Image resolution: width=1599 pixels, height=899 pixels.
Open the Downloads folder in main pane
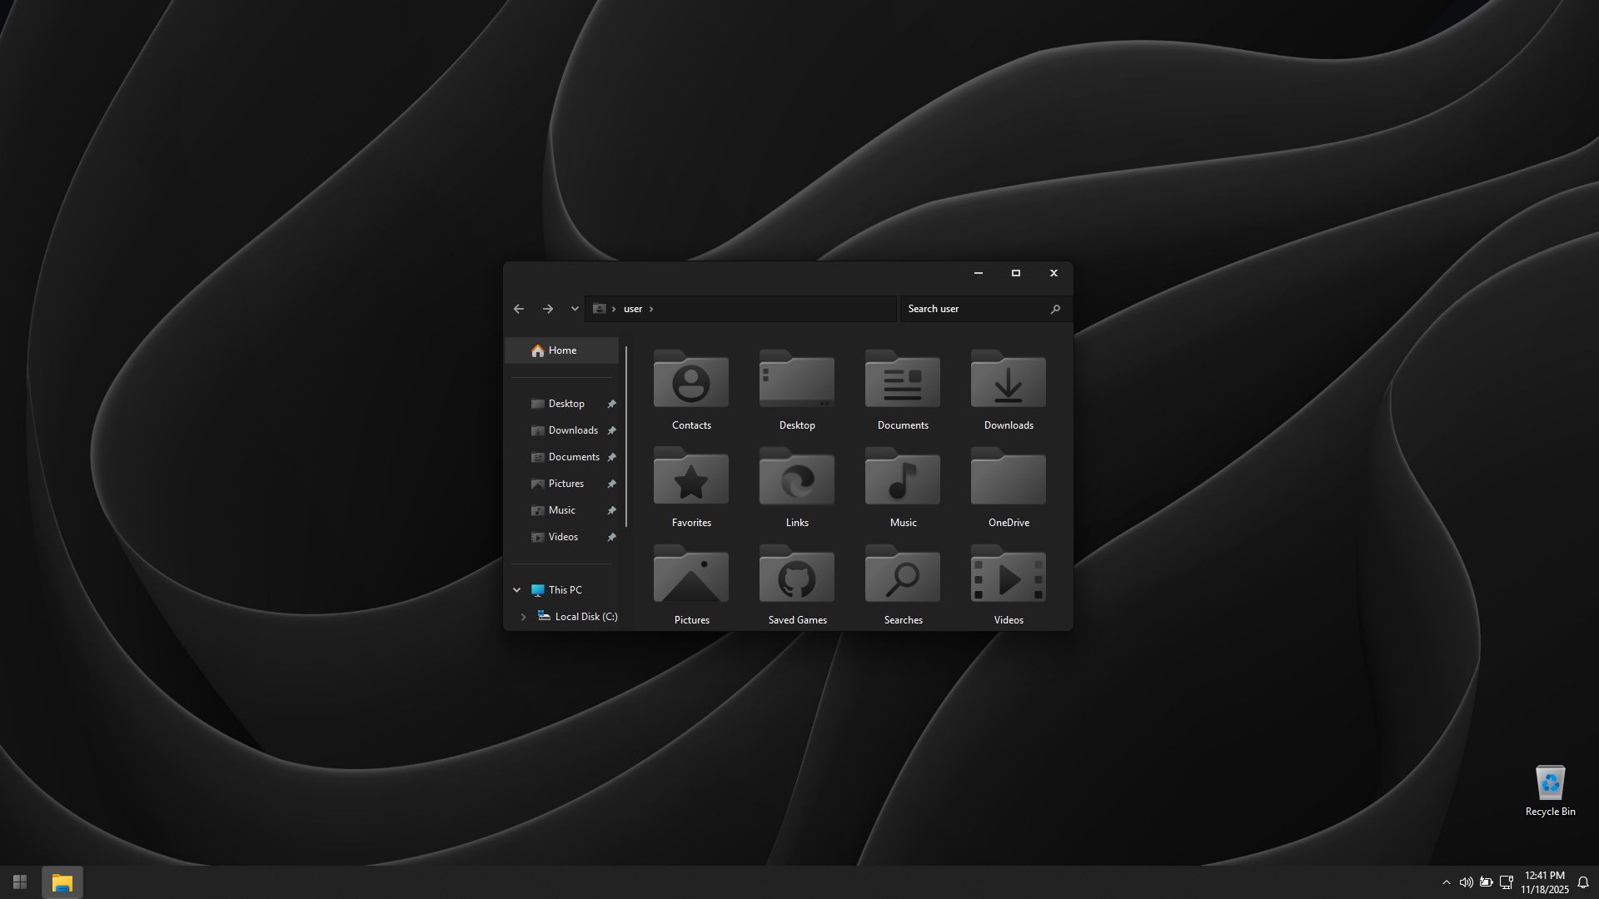click(x=1008, y=380)
